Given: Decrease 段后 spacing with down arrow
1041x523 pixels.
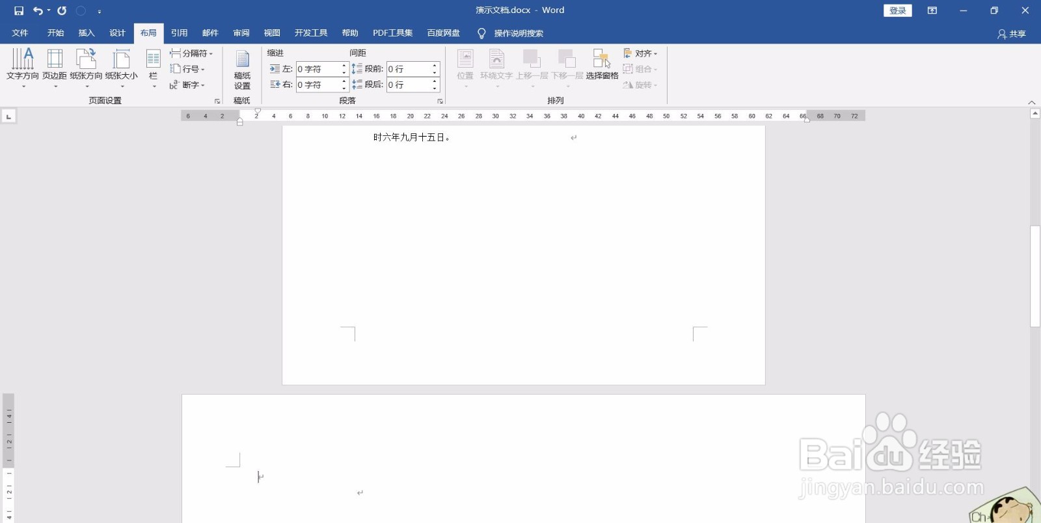Looking at the screenshot, I should [x=435, y=88].
